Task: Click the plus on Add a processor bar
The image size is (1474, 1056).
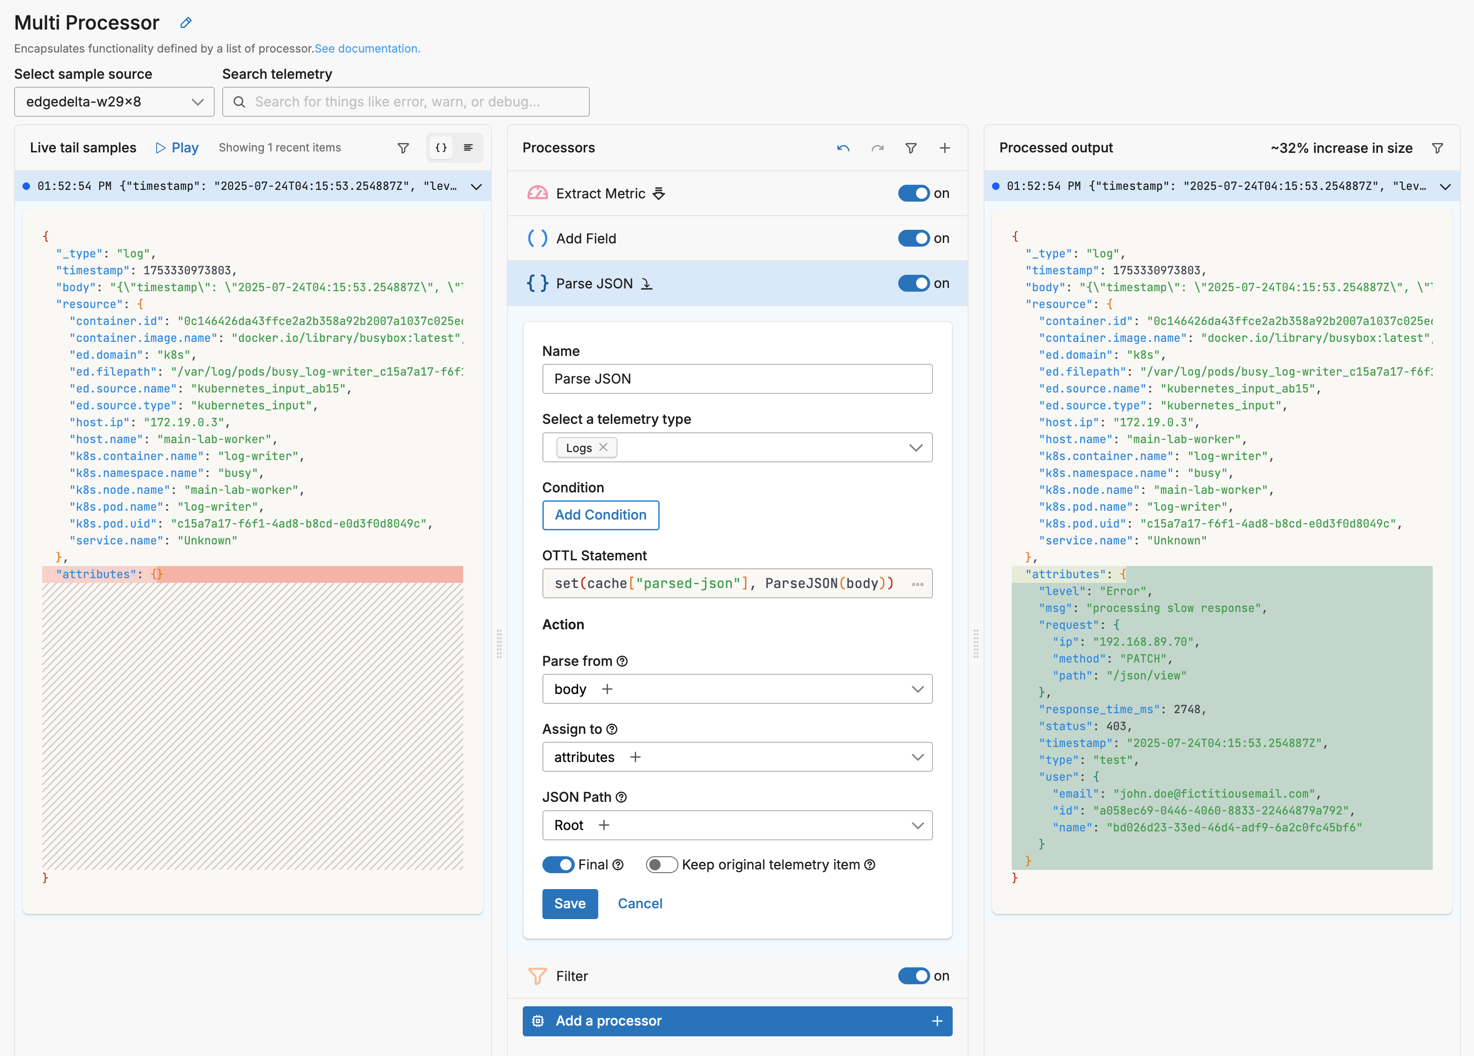Action: coord(937,1022)
